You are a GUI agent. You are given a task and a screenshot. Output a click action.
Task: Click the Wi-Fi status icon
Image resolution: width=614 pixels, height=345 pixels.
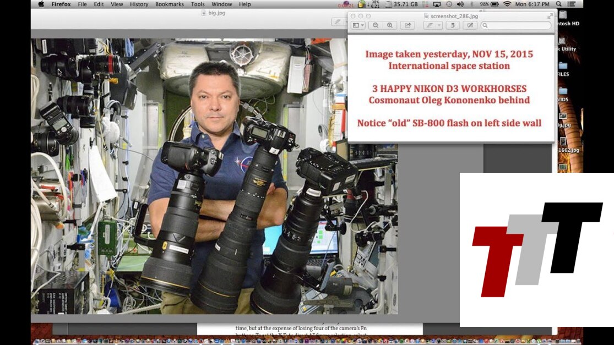(x=507, y=4)
